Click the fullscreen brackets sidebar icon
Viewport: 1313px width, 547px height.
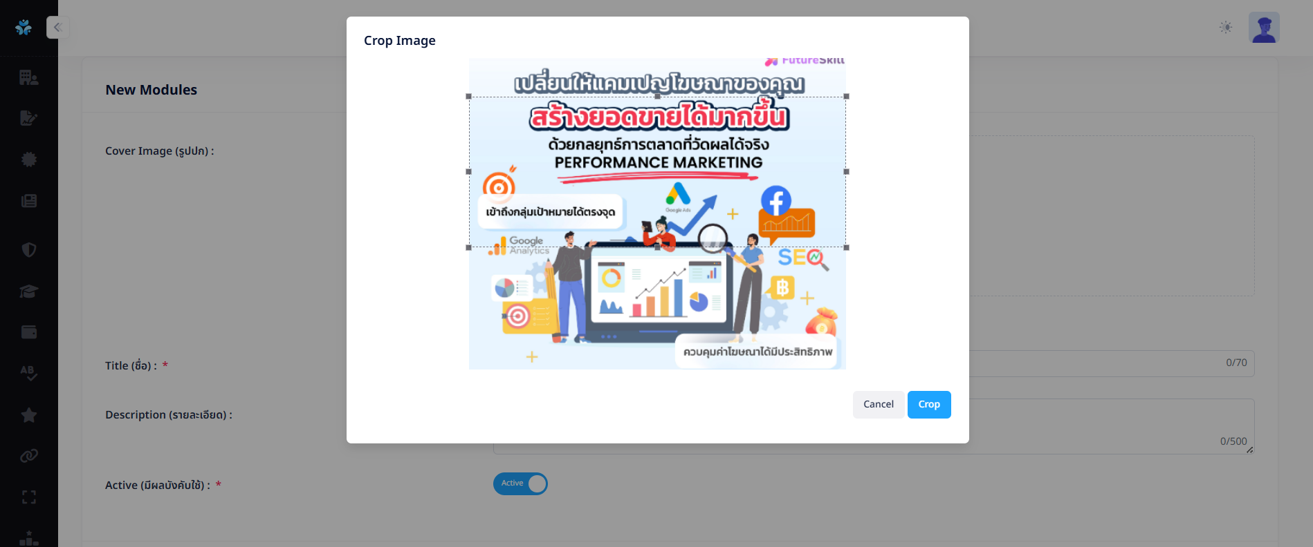coord(28,497)
